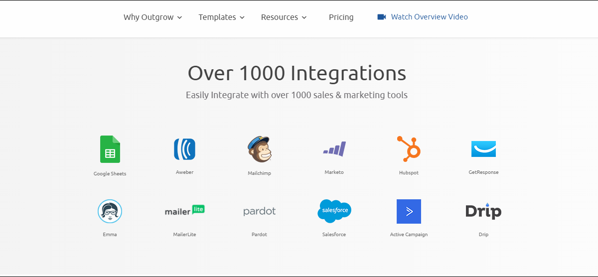Open the Templates dropdown menu
This screenshot has height=277, width=598.
(221, 17)
